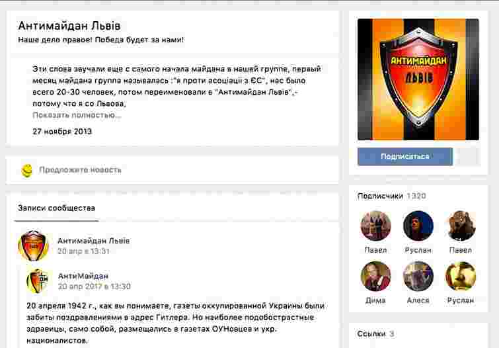499x348 pixels.
Task: Open bottom-row Руслан subscriber avatar
Action: 460,277
